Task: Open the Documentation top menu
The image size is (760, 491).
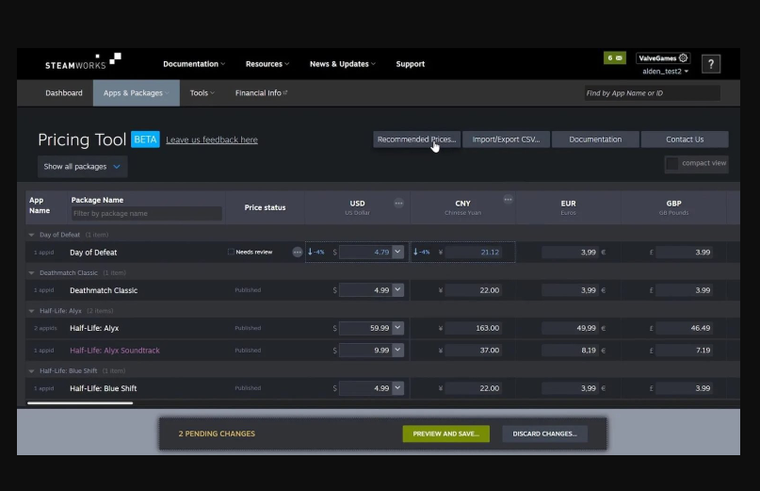Action: [x=194, y=64]
